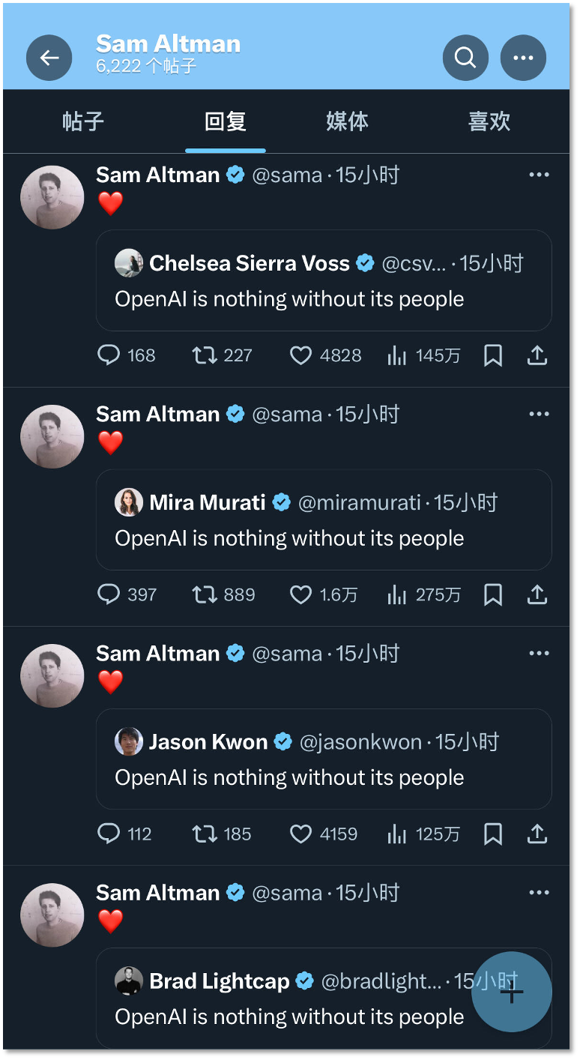580x1060 pixels.
Task: Compose a new post with plus button
Action: click(512, 992)
